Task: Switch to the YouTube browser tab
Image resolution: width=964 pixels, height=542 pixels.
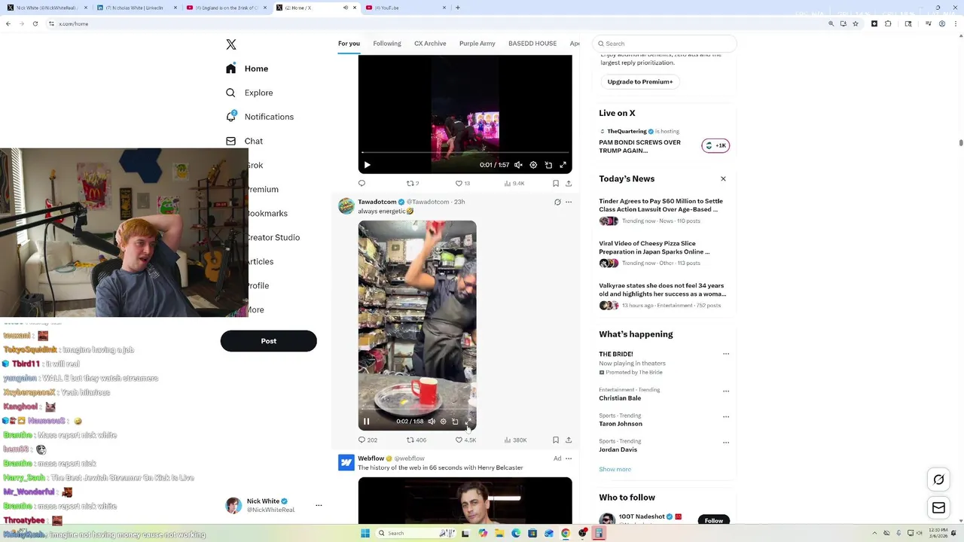Action: point(407,8)
